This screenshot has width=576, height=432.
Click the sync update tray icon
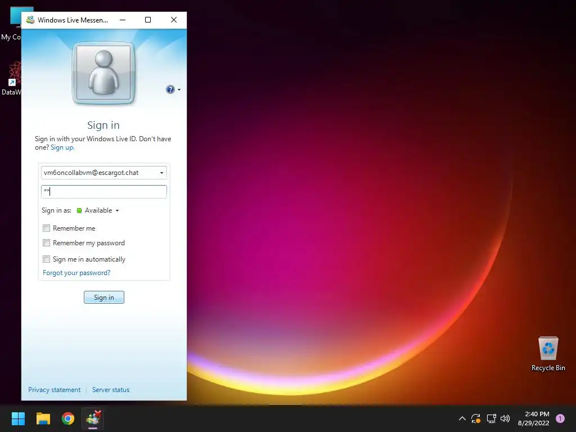(476, 418)
